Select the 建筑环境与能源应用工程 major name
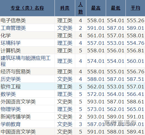 25,61
